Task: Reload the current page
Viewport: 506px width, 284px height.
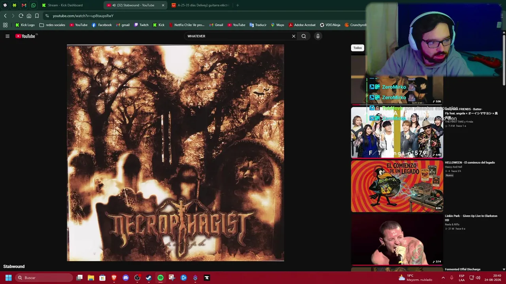Action: (x=21, y=16)
